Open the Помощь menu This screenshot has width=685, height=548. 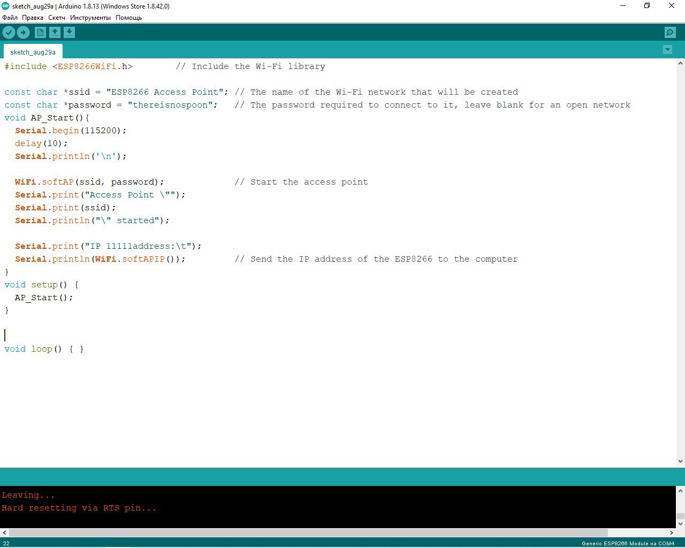[x=128, y=18]
